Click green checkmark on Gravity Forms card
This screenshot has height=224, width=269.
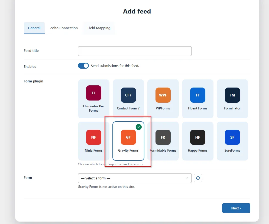pyautogui.click(x=139, y=127)
